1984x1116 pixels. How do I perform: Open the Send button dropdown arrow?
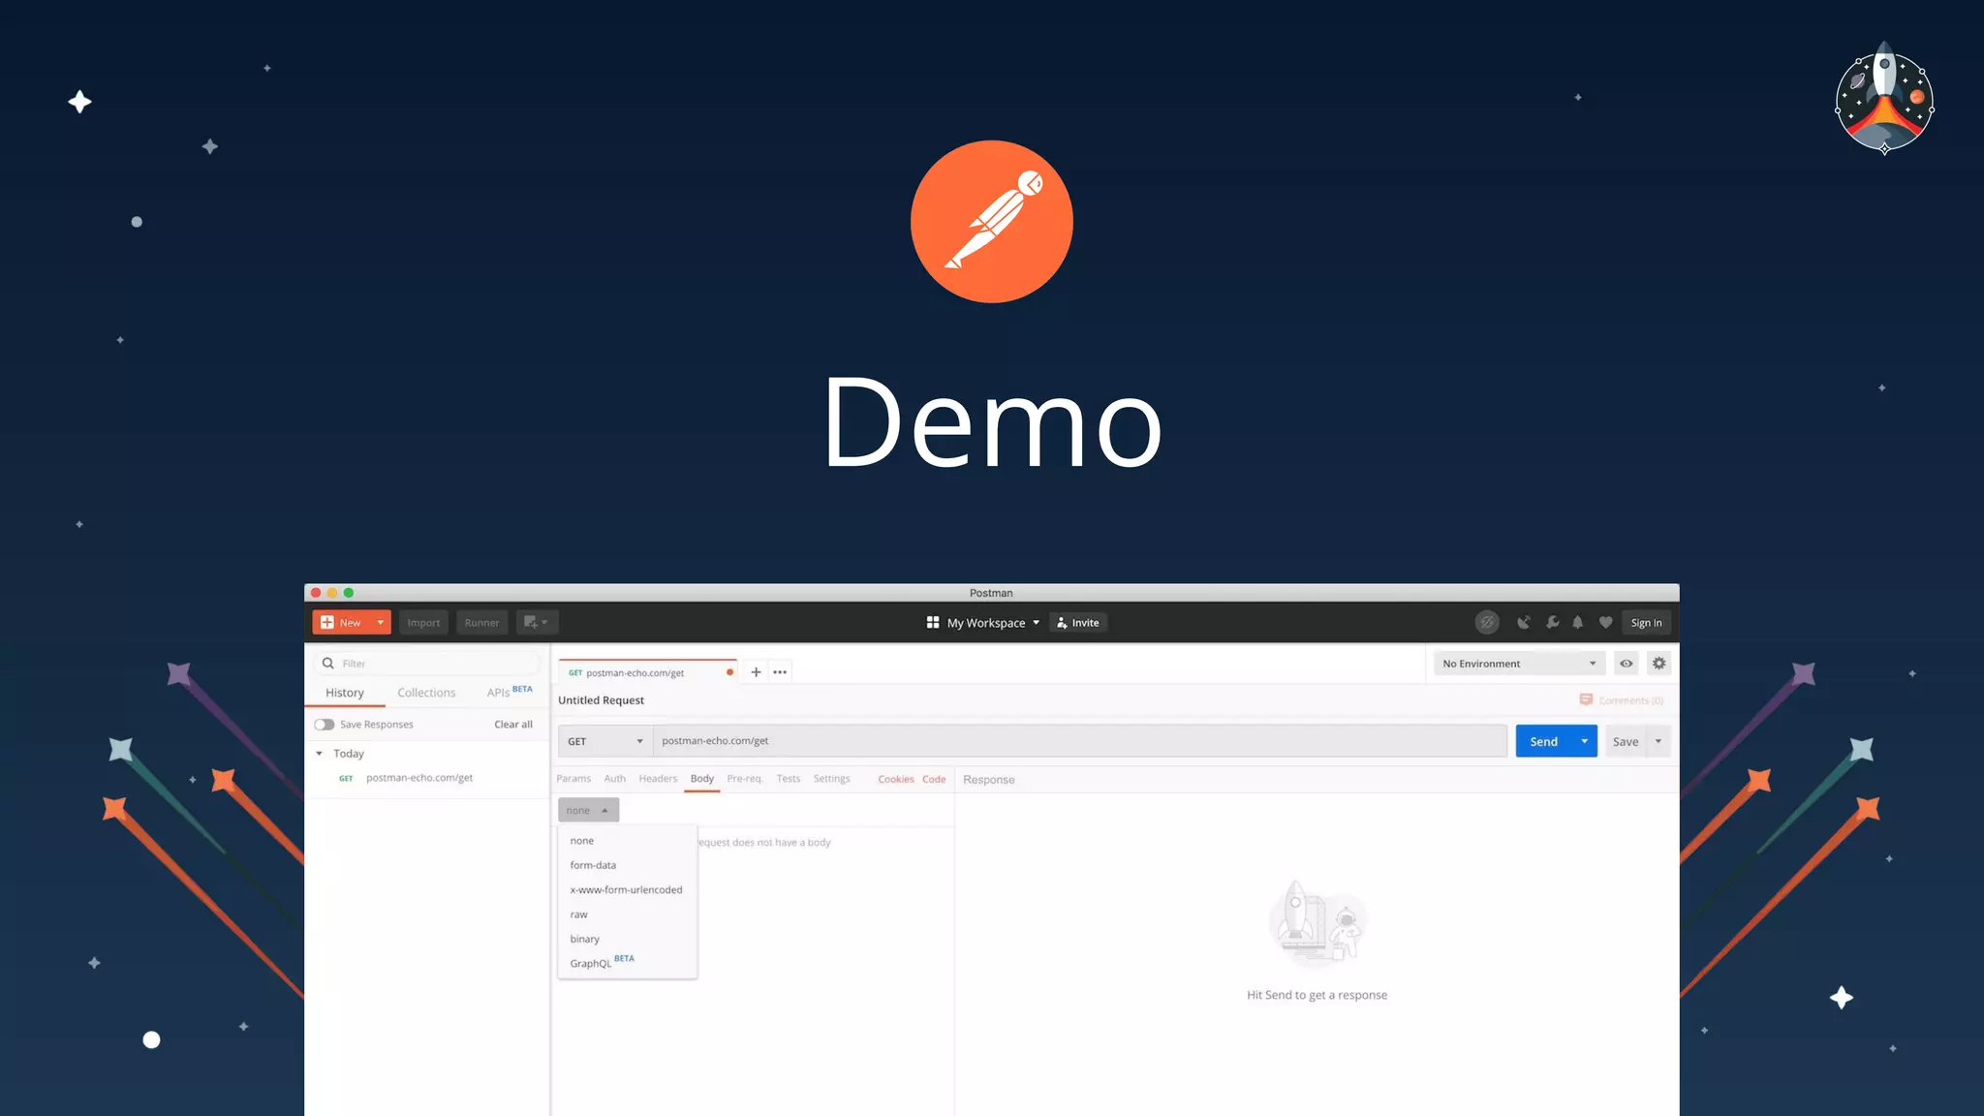1585,741
